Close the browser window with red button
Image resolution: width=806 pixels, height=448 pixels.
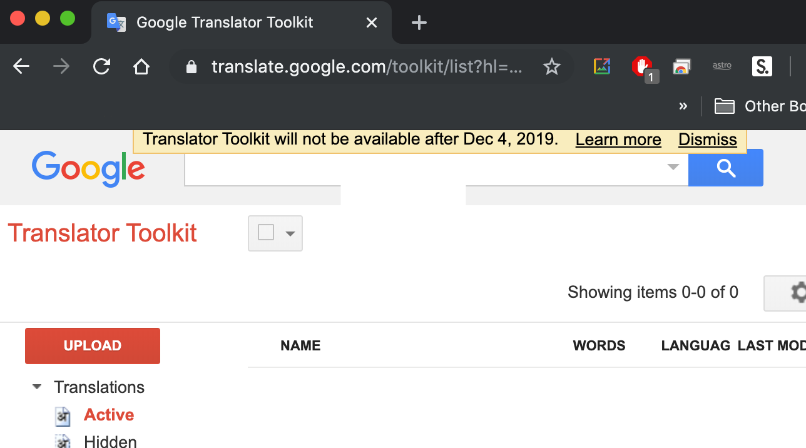click(18, 19)
